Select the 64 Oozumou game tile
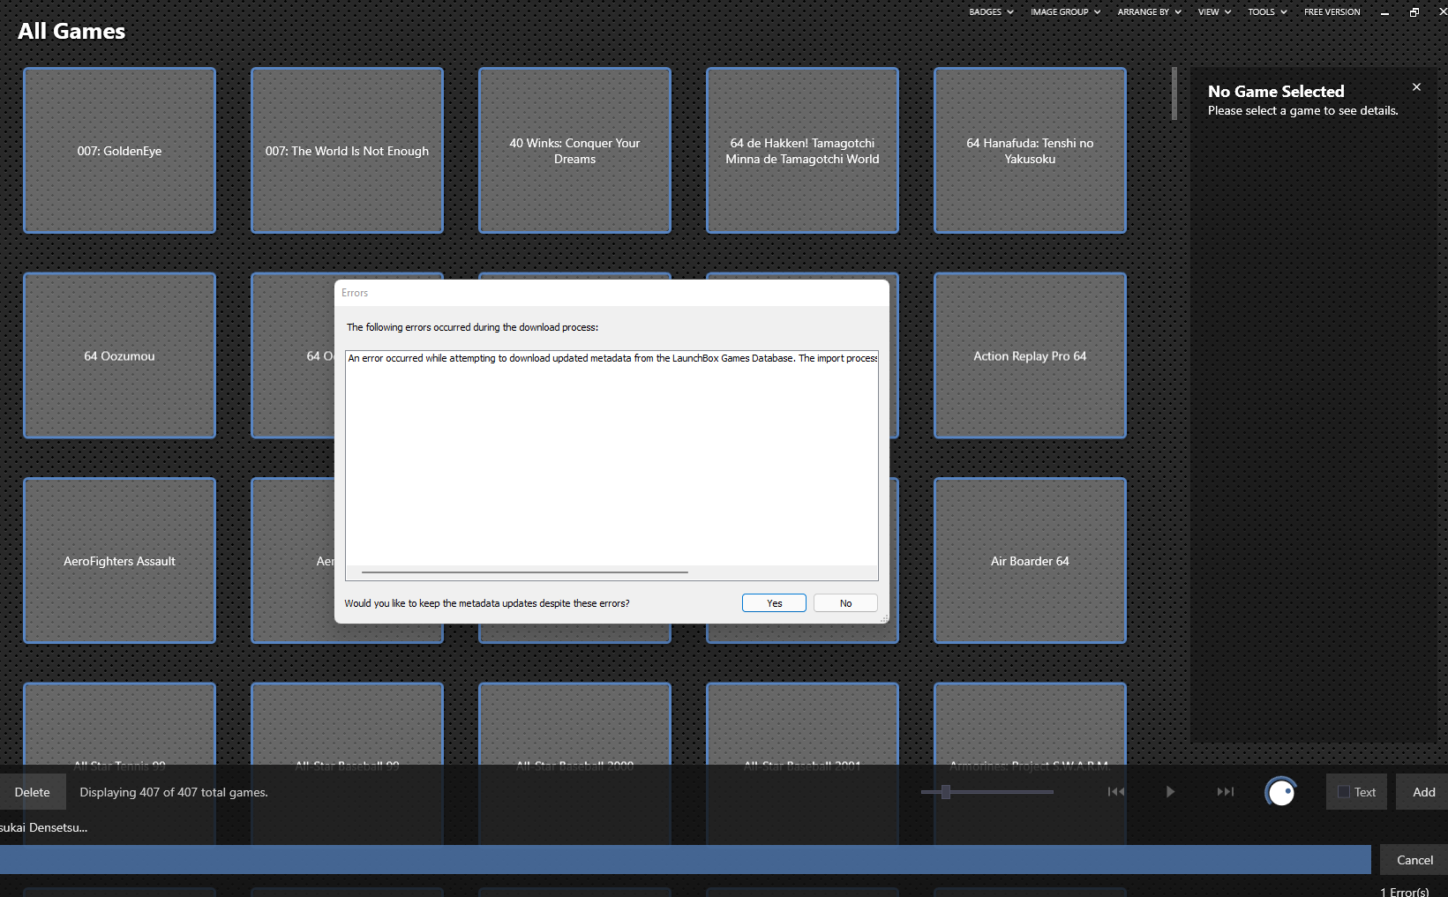 pyautogui.click(x=119, y=355)
